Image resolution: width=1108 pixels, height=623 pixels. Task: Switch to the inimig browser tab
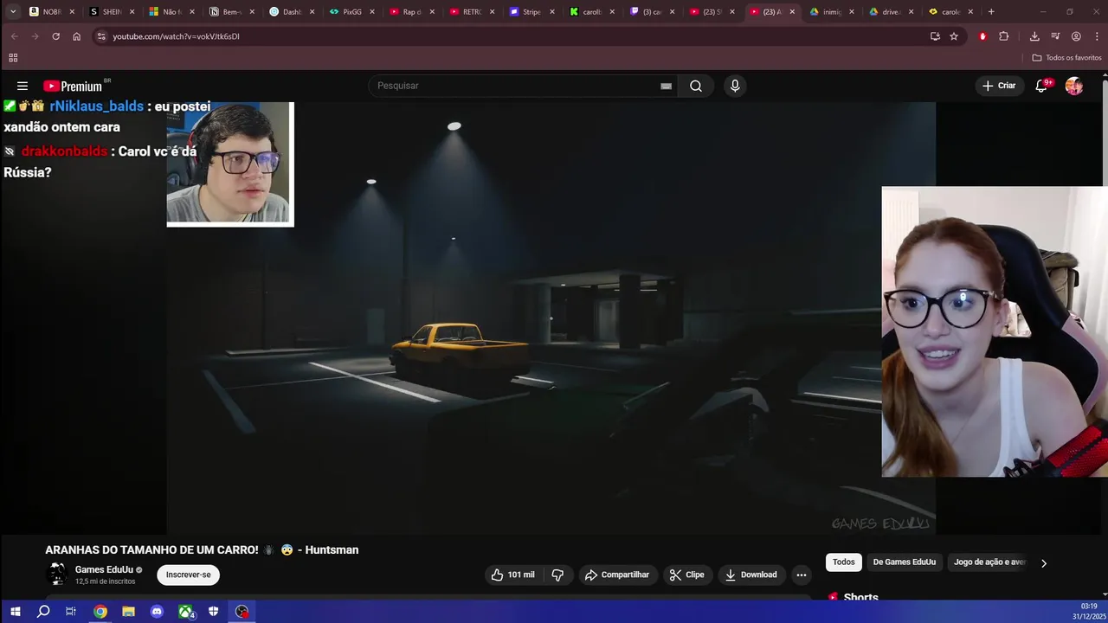(832, 12)
